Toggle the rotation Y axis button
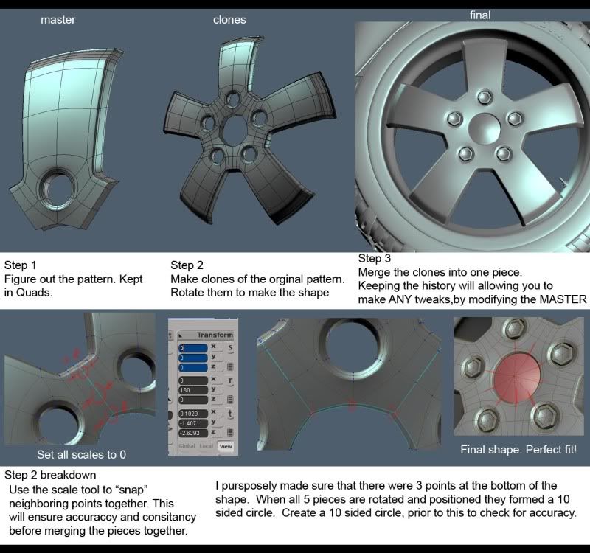The image size is (590, 553). (x=214, y=389)
